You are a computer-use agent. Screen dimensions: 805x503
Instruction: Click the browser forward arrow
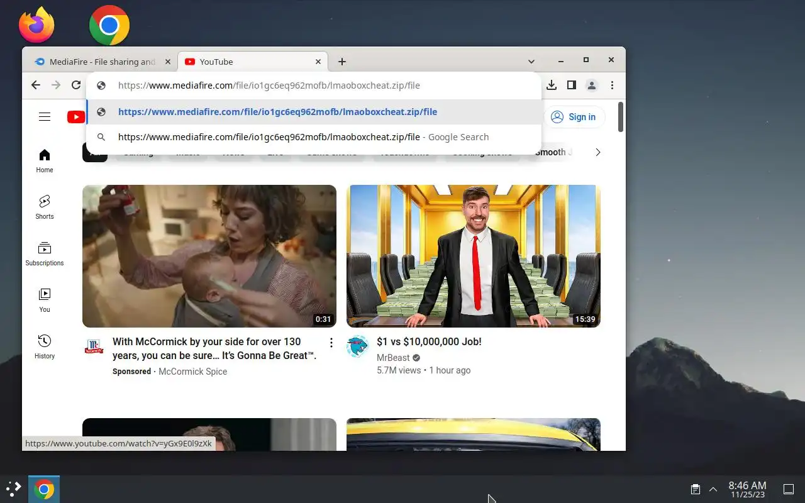(x=56, y=85)
